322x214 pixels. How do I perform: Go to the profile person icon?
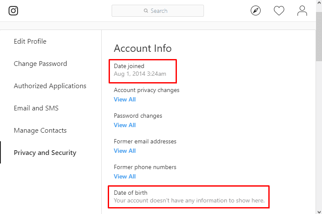tap(302, 11)
